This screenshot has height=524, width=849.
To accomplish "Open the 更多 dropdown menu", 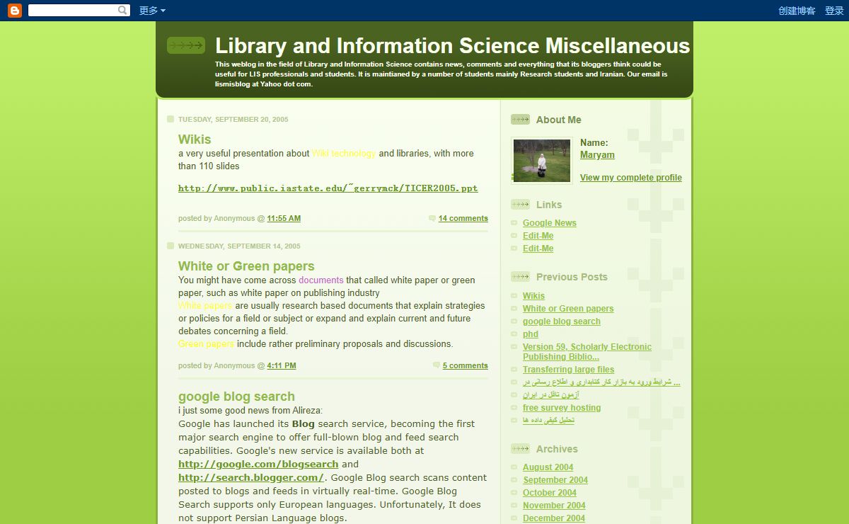I will click(152, 11).
